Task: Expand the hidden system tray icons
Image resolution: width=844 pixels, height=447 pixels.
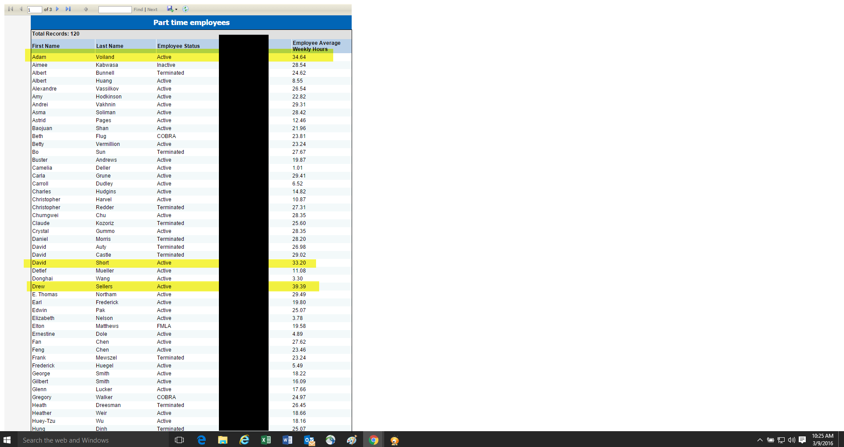Action: coord(760,440)
